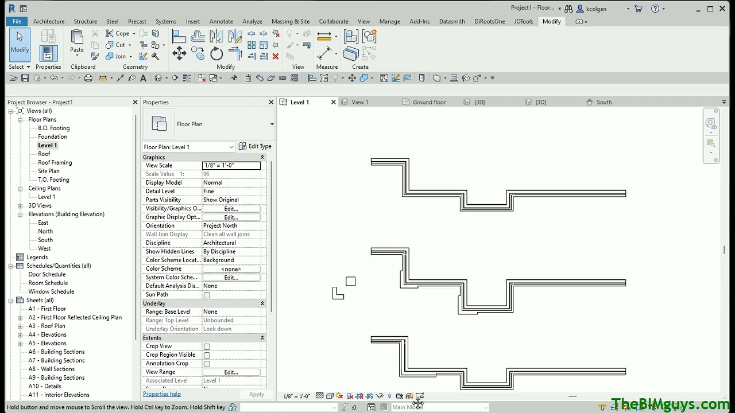Viewport: 735px width, 413px height.
Task: Open the View 1 view tab
Action: (360, 102)
